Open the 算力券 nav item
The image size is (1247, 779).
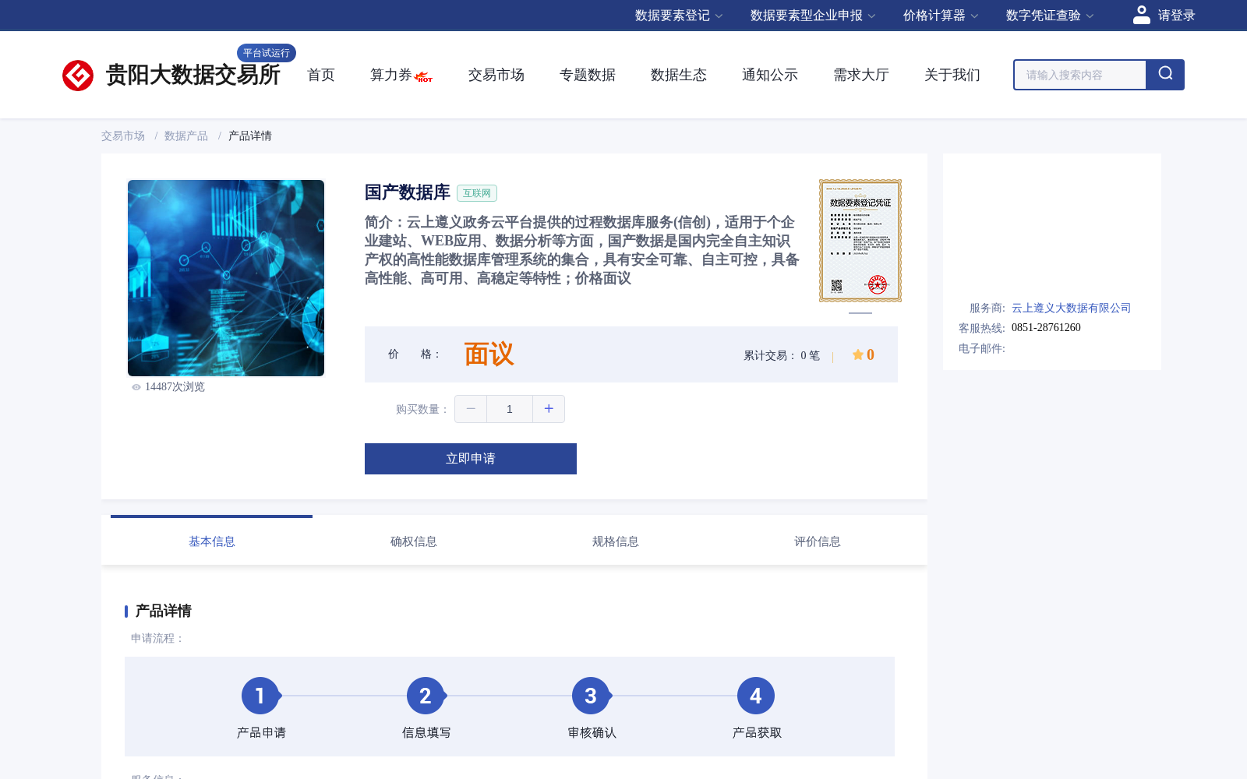tap(391, 75)
